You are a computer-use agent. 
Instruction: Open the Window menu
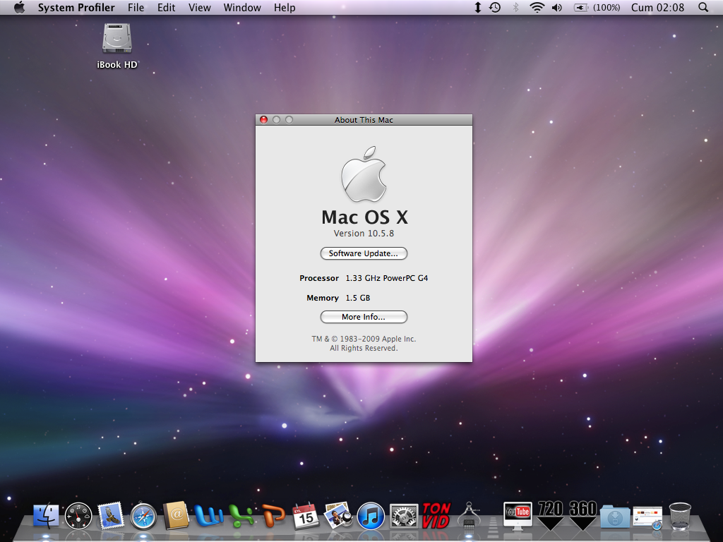point(242,7)
